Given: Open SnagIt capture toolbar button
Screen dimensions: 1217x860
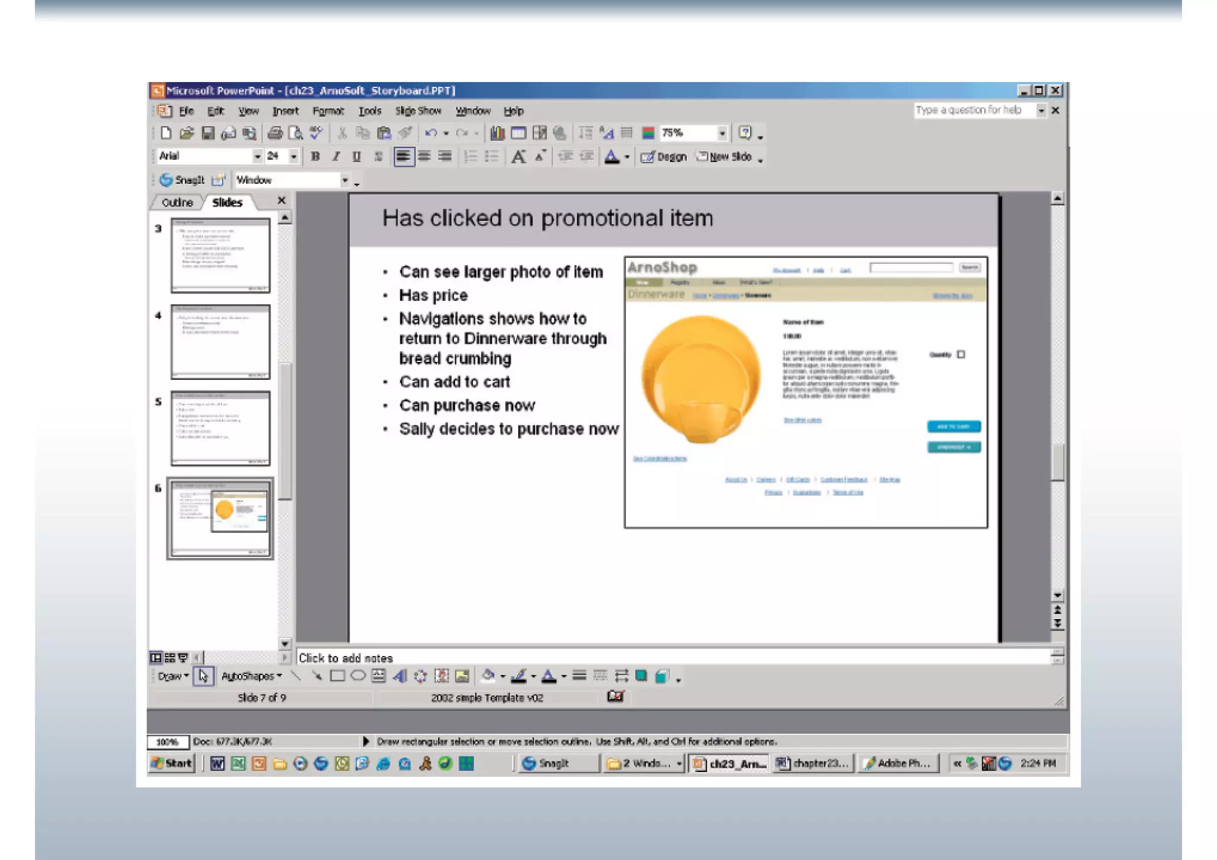Looking at the screenshot, I should [182, 179].
